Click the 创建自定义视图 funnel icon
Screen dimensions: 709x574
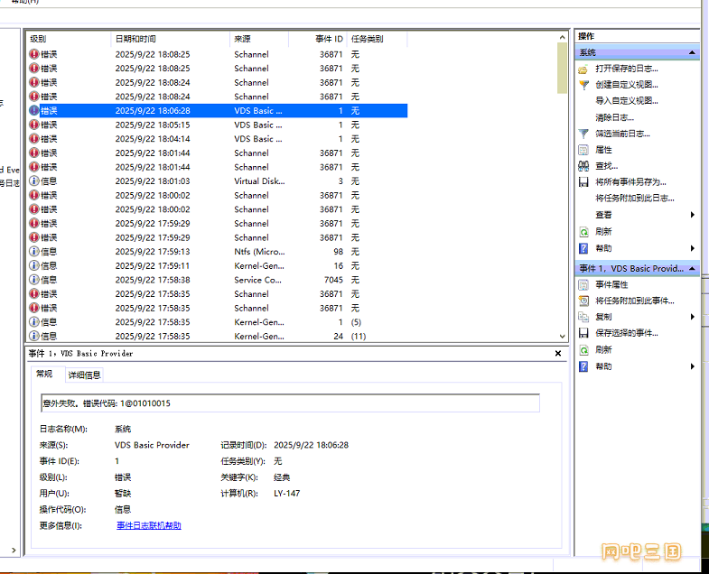click(x=583, y=85)
